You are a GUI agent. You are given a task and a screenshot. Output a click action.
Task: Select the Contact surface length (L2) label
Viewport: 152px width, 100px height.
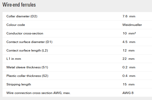[x=27, y=51]
